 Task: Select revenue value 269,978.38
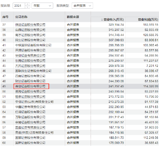[116, 66]
